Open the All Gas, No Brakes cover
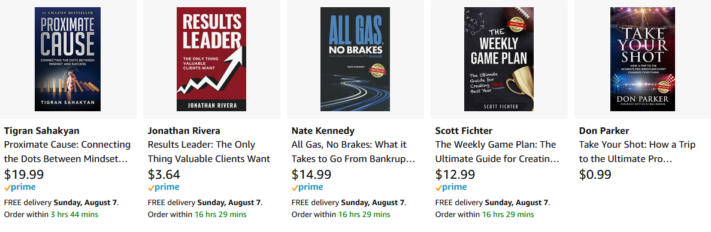This screenshot has width=711, height=232. (355, 59)
